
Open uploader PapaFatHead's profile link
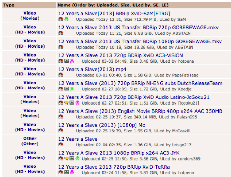click(x=185, y=75)
